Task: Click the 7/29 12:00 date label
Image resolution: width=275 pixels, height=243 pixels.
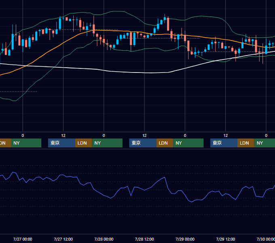Action: (226, 239)
